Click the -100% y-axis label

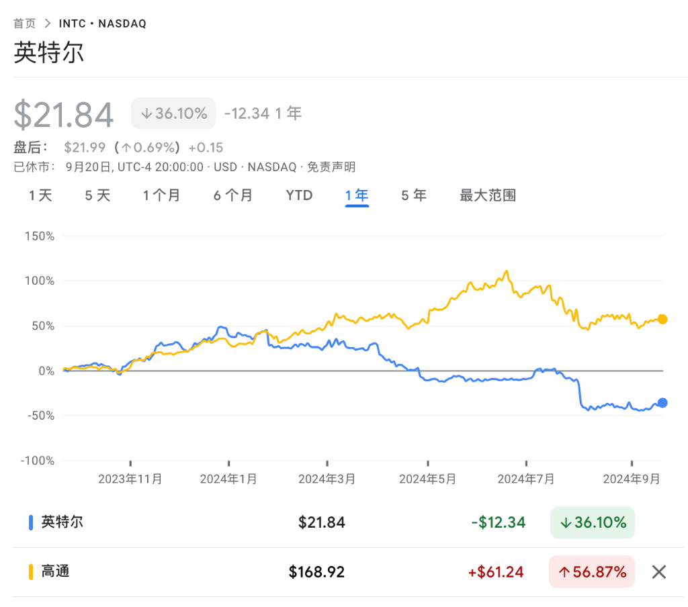click(38, 461)
